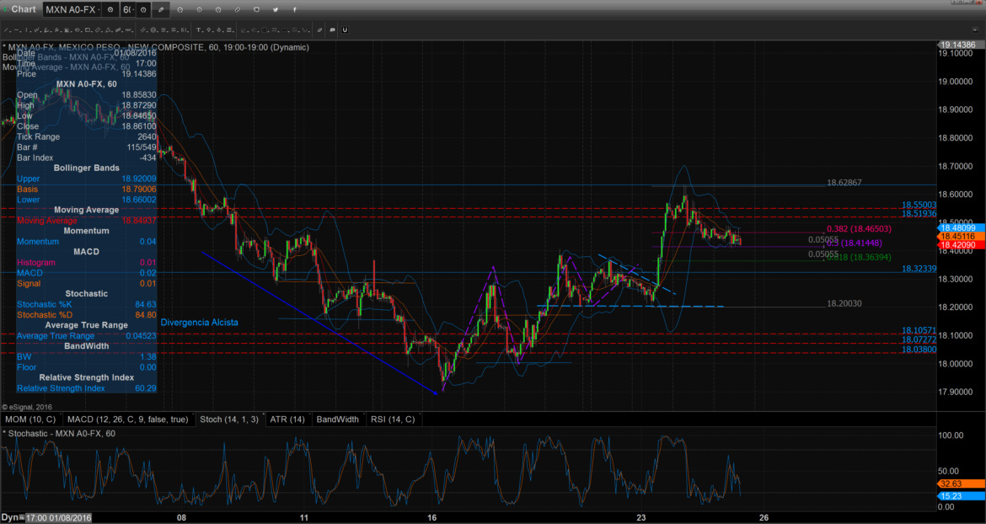The height and width of the screenshot is (524, 986).
Task: Click the 0.618 (18.36394) Fibonacci label
Action: 859,257
